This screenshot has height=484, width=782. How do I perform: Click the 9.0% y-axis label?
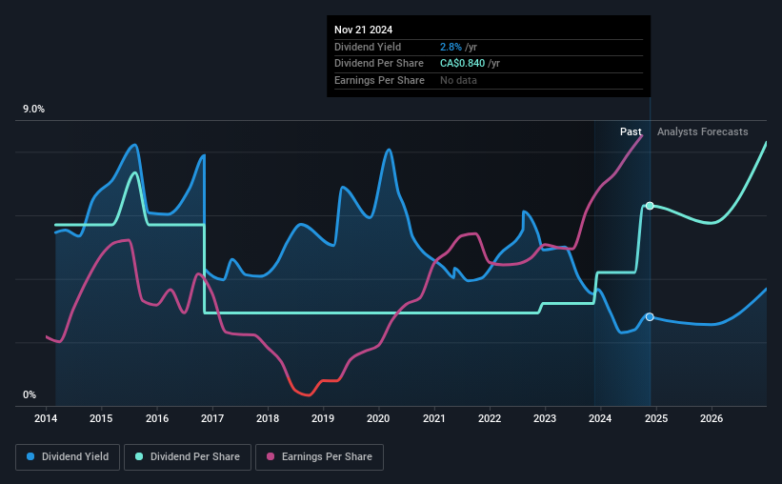click(x=33, y=110)
